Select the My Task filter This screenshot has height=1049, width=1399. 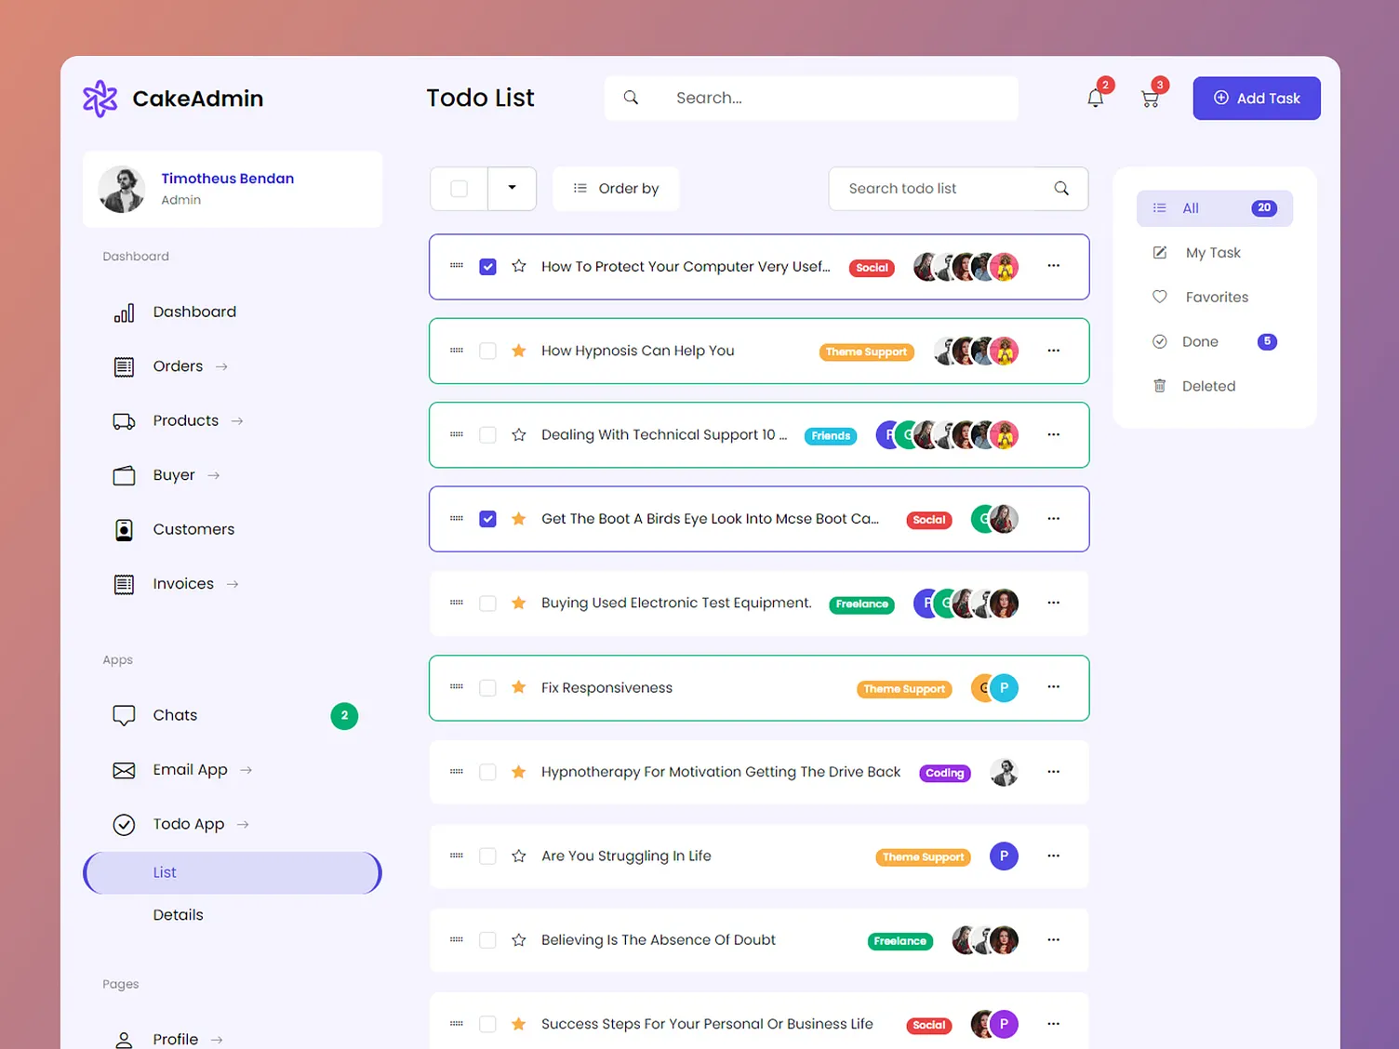[1212, 252]
